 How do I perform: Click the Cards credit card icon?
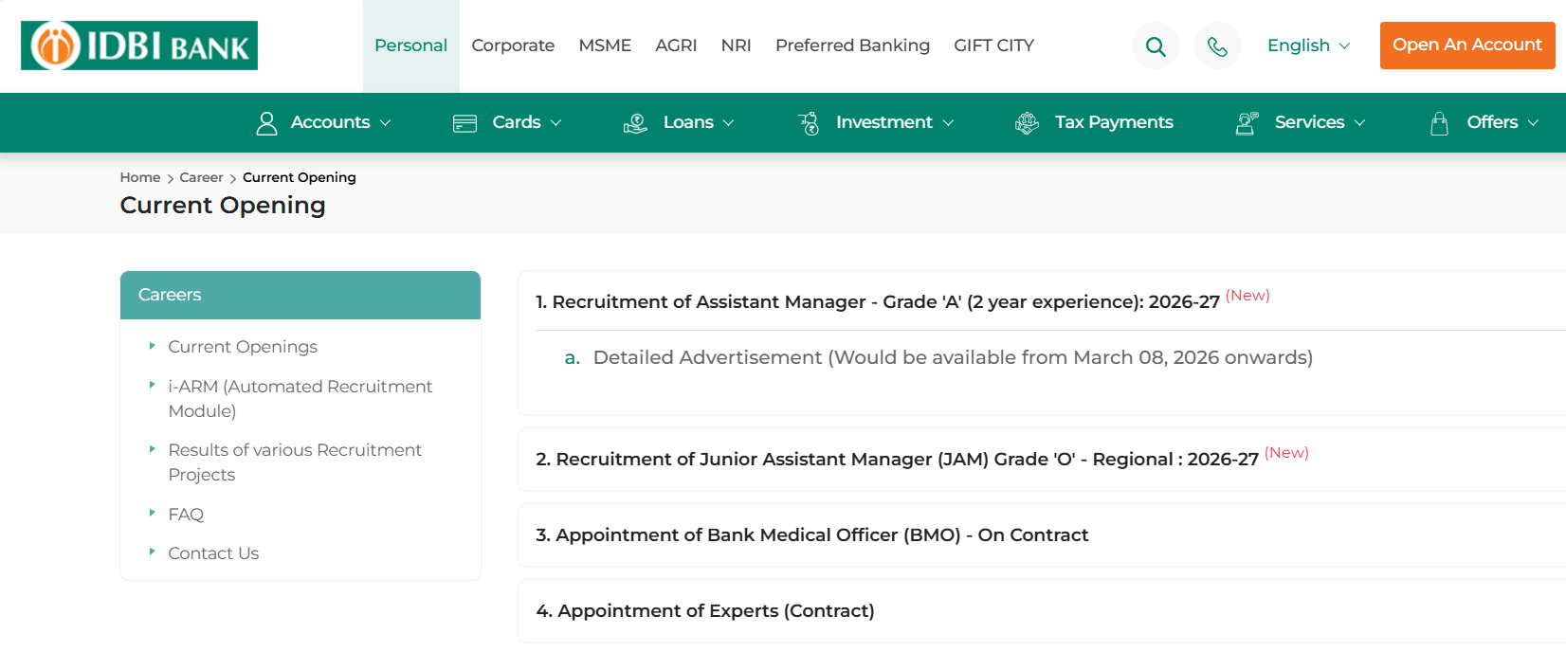coord(464,123)
